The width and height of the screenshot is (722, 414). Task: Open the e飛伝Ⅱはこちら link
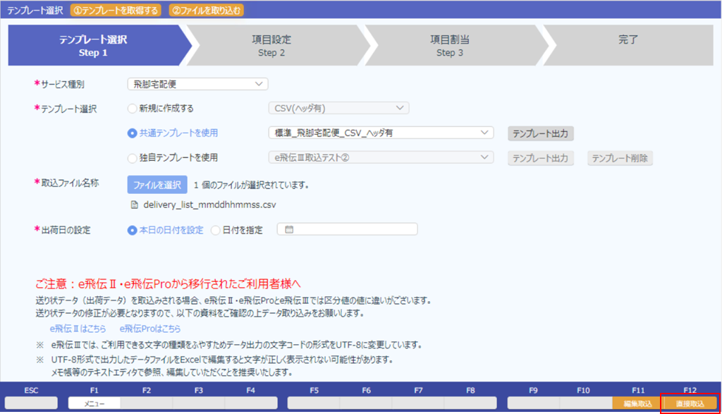[78, 329]
